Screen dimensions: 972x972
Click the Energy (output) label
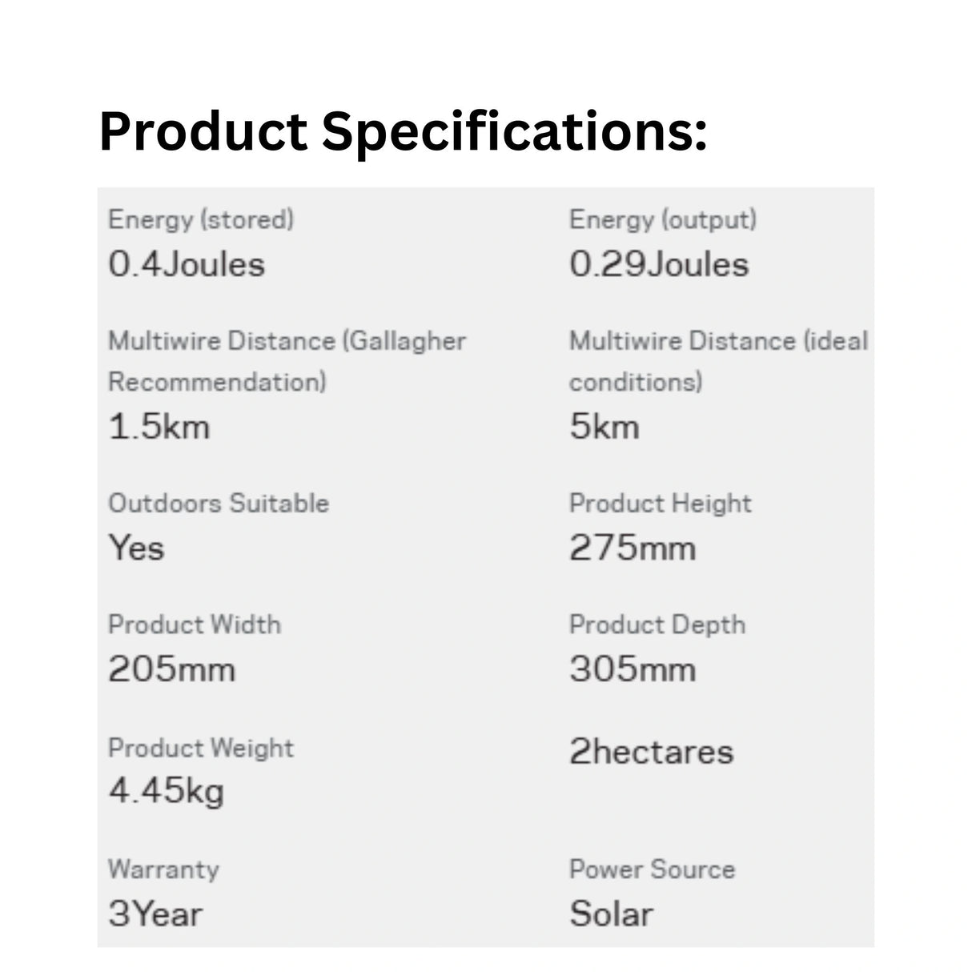[x=662, y=219]
